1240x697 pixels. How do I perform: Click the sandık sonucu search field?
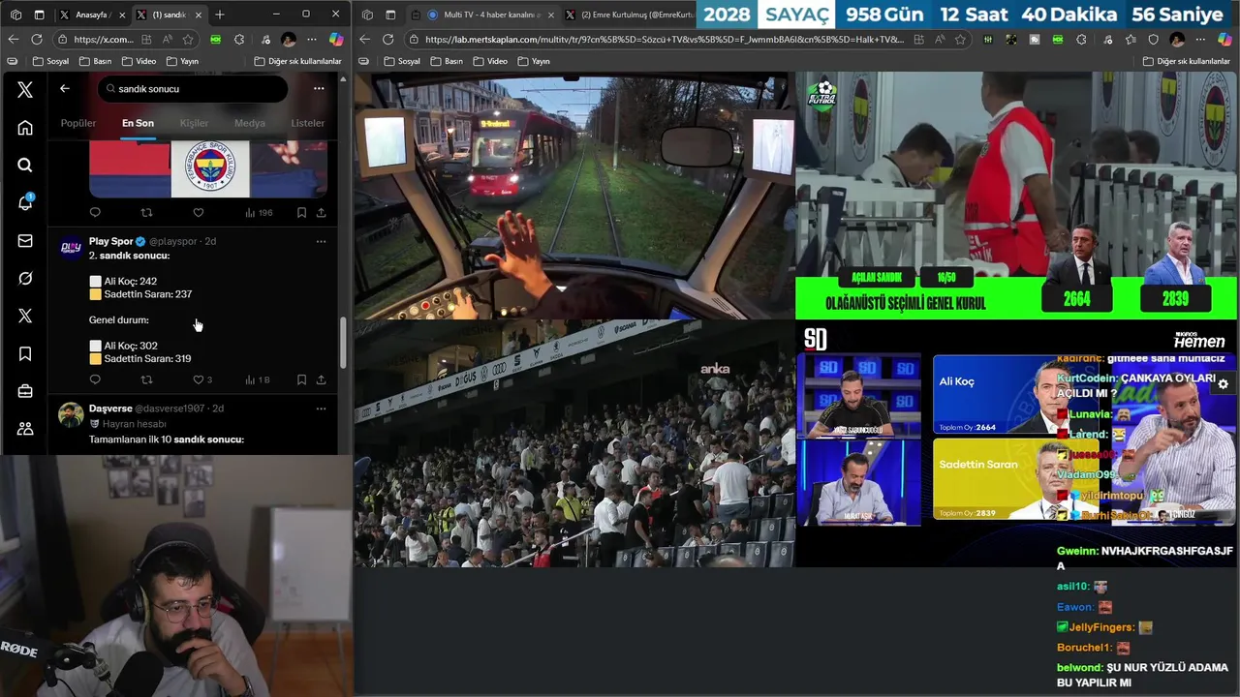193,88
